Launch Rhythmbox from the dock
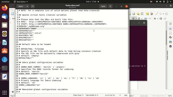 point(5,34)
